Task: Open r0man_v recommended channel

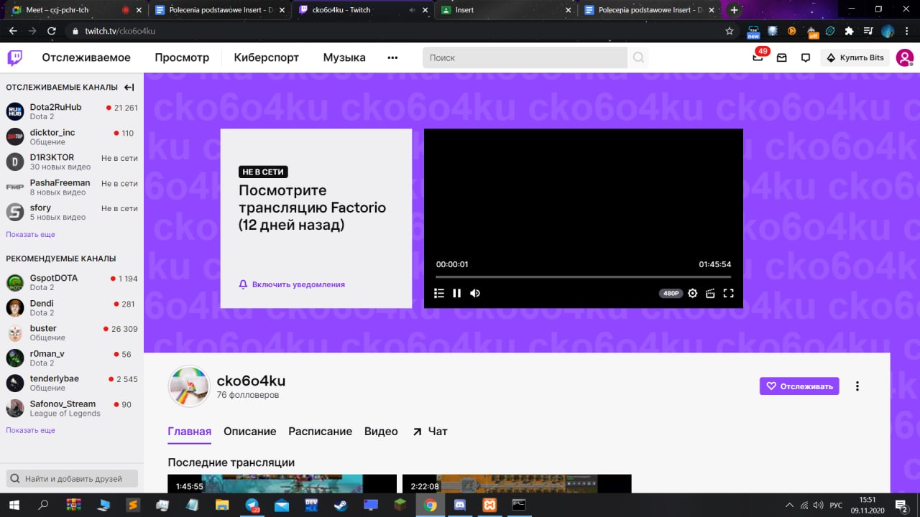Action: pos(72,358)
